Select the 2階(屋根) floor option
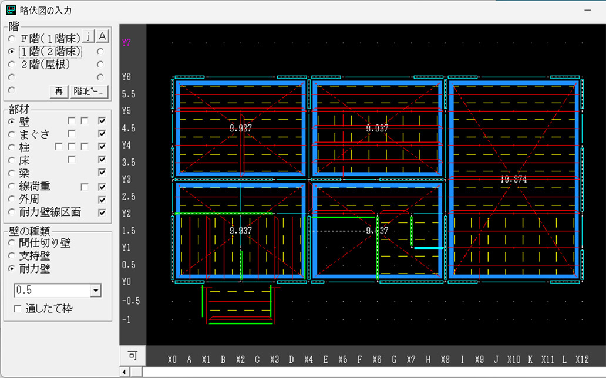Screen dimensions: 606x378 [x=12, y=65]
